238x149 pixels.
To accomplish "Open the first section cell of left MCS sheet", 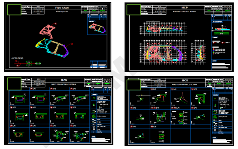I will (19, 97).
